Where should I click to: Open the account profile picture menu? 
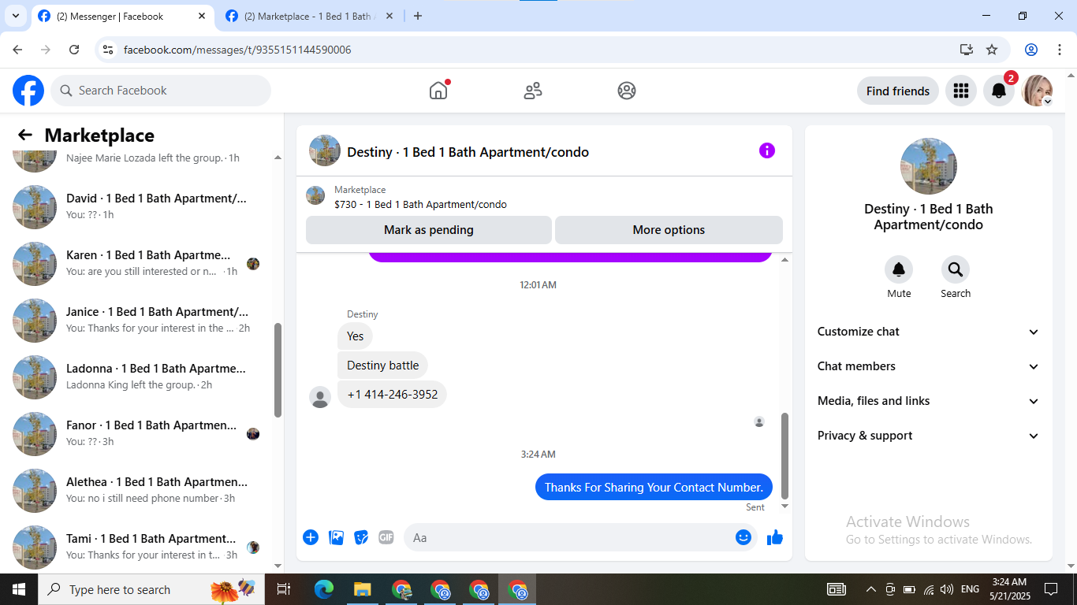tap(1037, 91)
